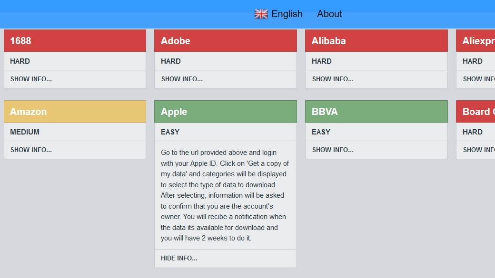
Task: Click the yellow Amazon card header
Action: click(75, 112)
